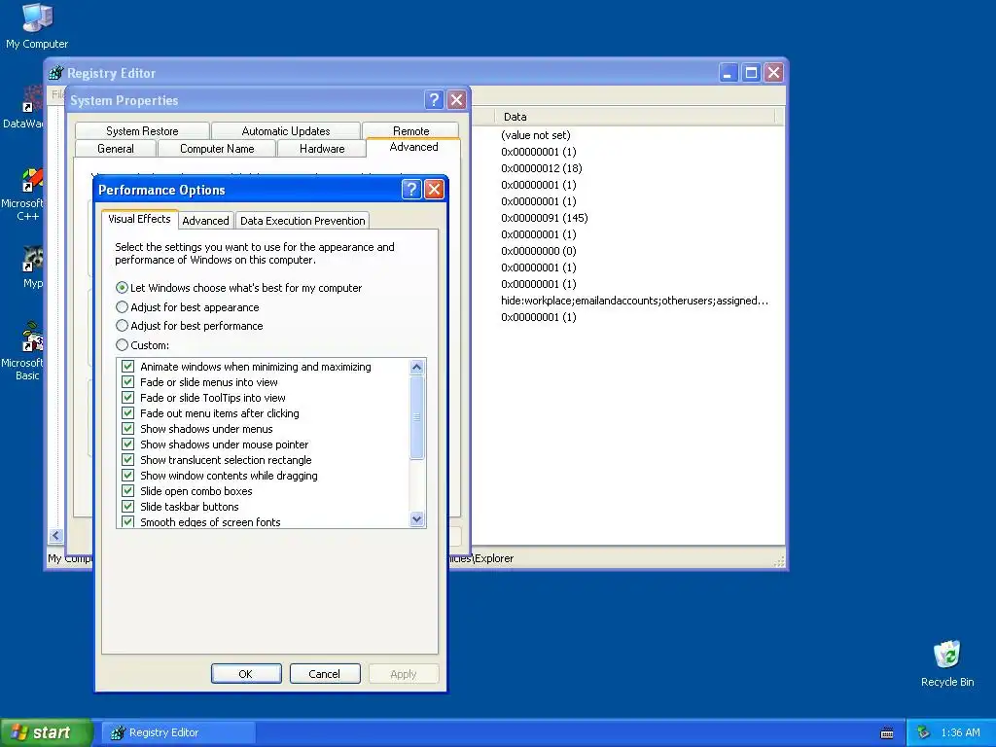Uncheck Smooth edges of screen fonts
The width and height of the screenshot is (996, 747).
point(127,521)
